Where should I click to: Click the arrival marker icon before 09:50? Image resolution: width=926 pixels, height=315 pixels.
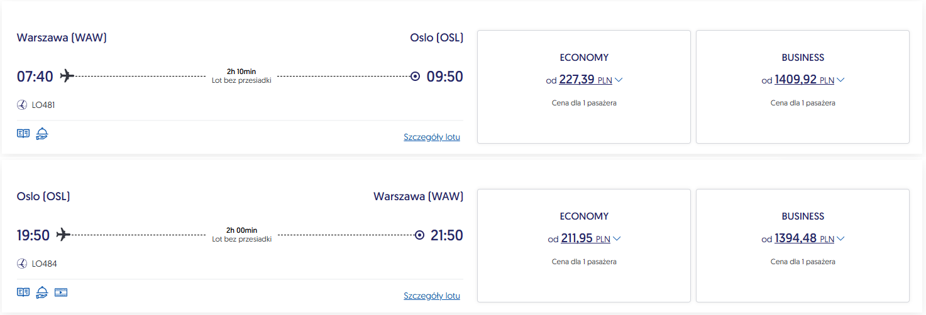click(415, 77)
